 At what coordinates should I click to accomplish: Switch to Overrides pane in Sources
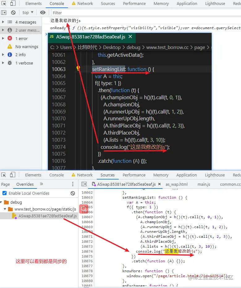point(25,184)
